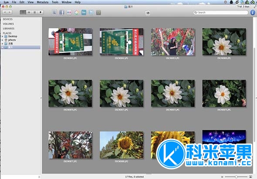The height and width of the screenshot is (179, 257).
Task: Share photos to Picasa Web Albums
Action: coord(76,13)
